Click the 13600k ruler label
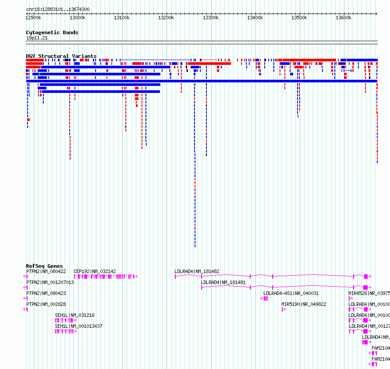 (344, 18)
